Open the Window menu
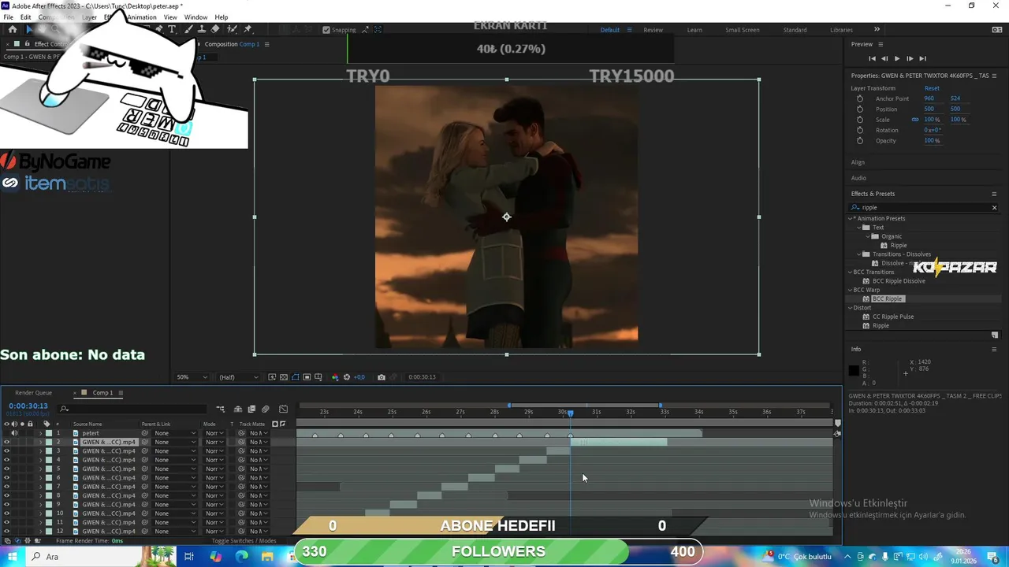 (x=195, y=17)
